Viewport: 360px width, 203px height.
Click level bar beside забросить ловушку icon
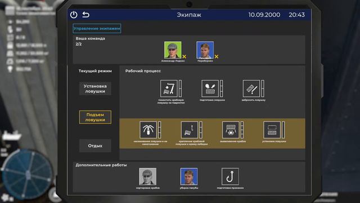[x=263, y=89]
